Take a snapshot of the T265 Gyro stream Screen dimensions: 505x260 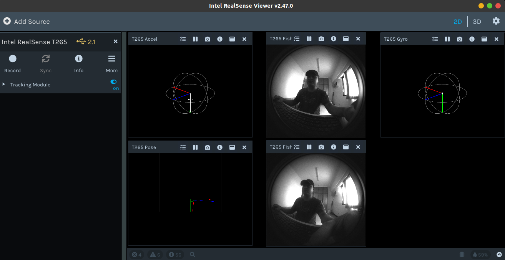[460, 39]
